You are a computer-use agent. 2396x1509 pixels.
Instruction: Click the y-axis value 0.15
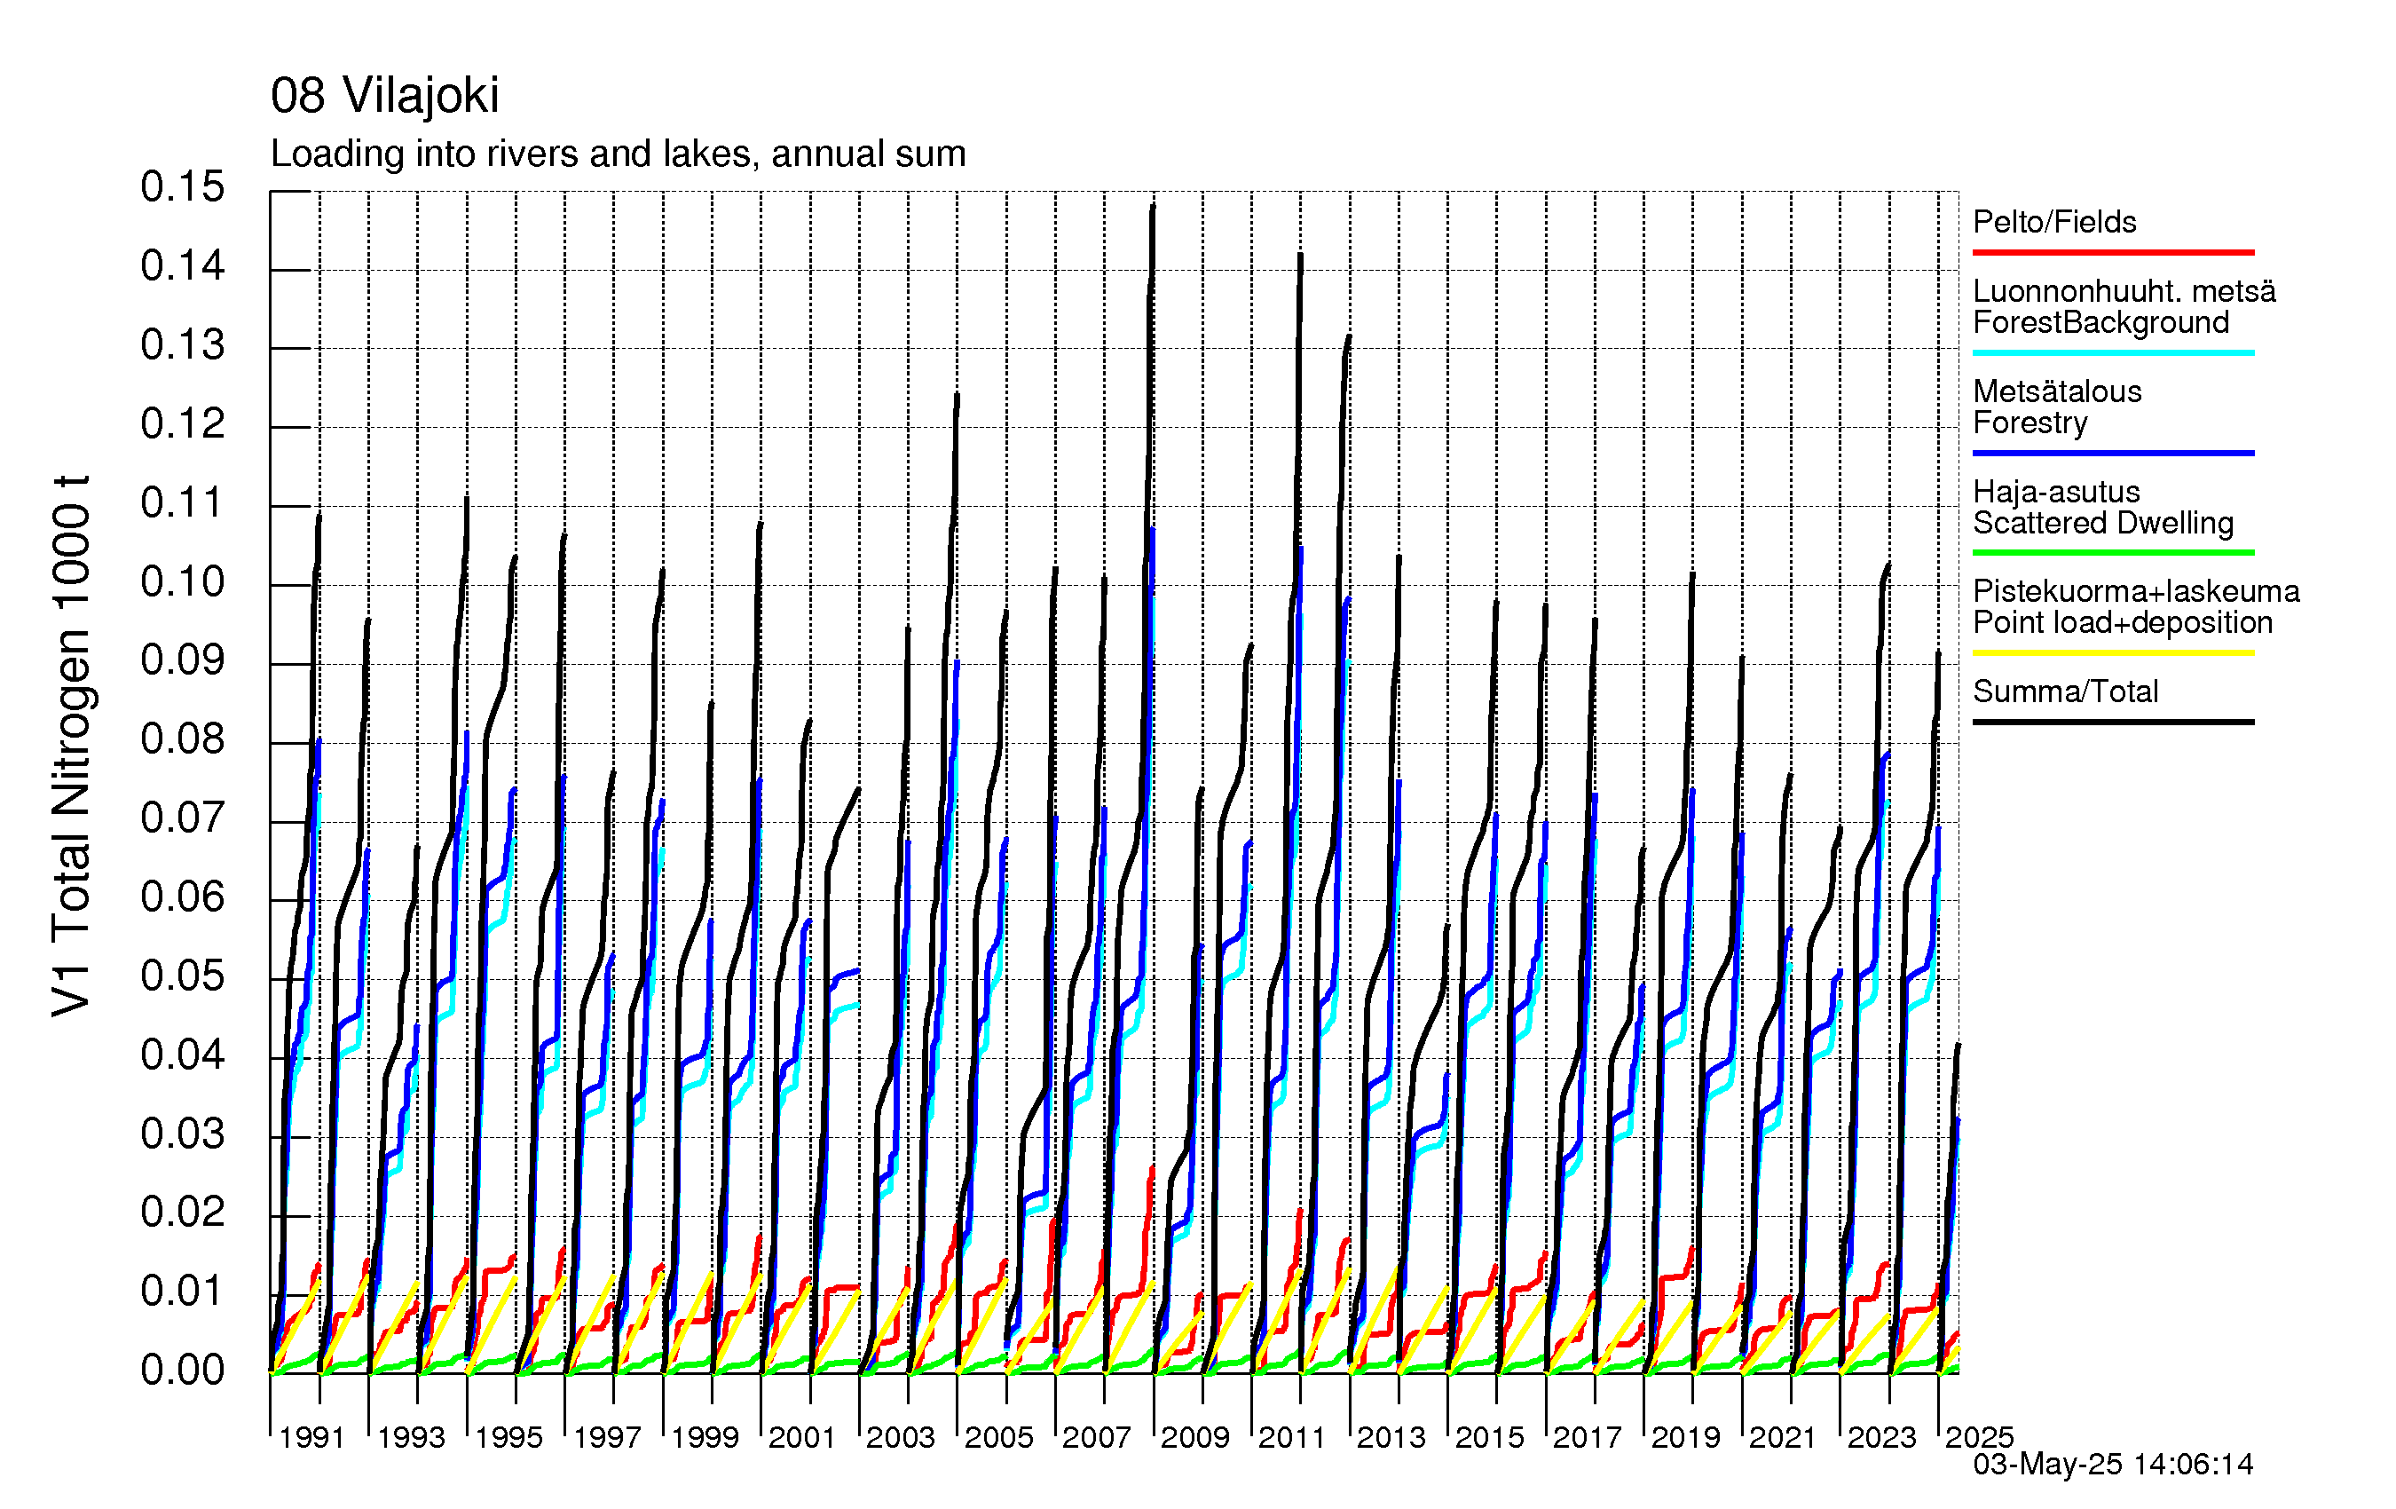182,187
